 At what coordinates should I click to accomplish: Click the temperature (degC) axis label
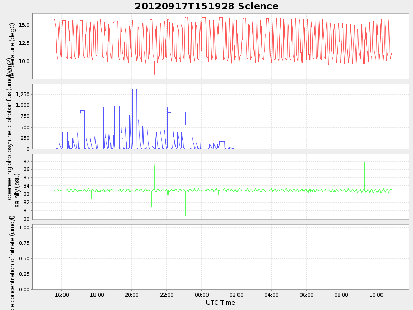[x=12, y=50]
